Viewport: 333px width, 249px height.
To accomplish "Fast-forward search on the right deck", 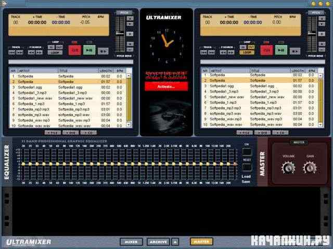I will 231,52.
